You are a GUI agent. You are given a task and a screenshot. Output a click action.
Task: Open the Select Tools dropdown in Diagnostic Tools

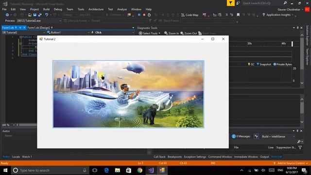[x=150, y=34]
